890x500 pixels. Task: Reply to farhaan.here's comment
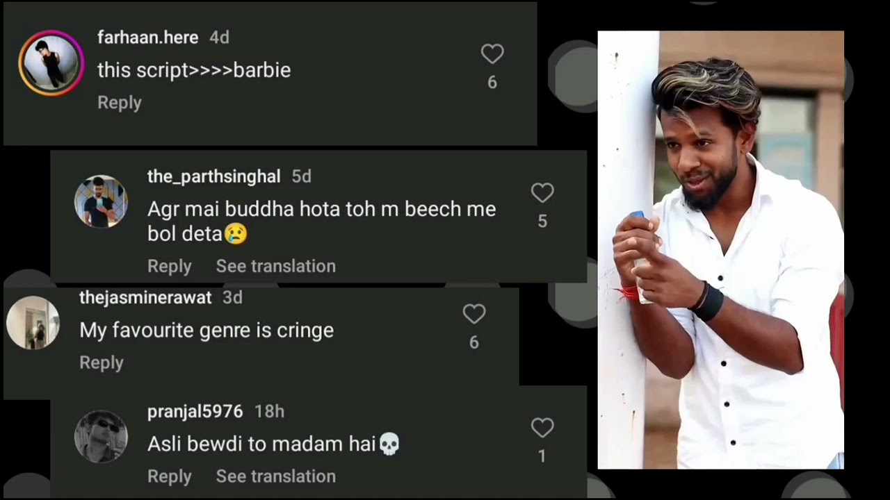coord(120,103)
